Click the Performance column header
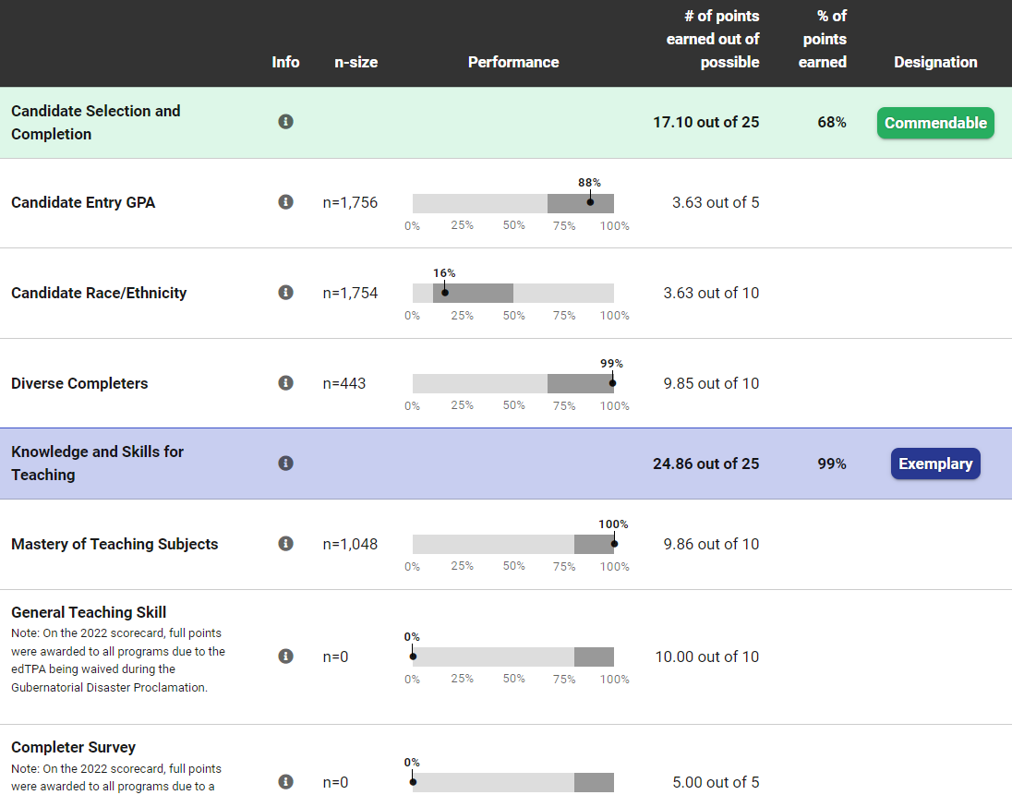The image size is (1012, 795). coord(513,62)
